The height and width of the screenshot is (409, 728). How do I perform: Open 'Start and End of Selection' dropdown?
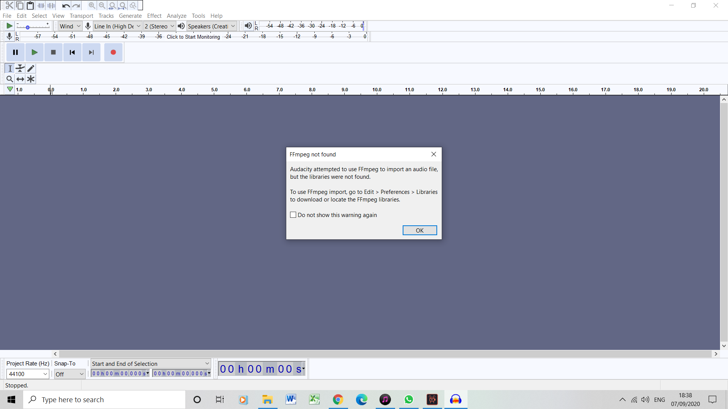coord(151,364)
